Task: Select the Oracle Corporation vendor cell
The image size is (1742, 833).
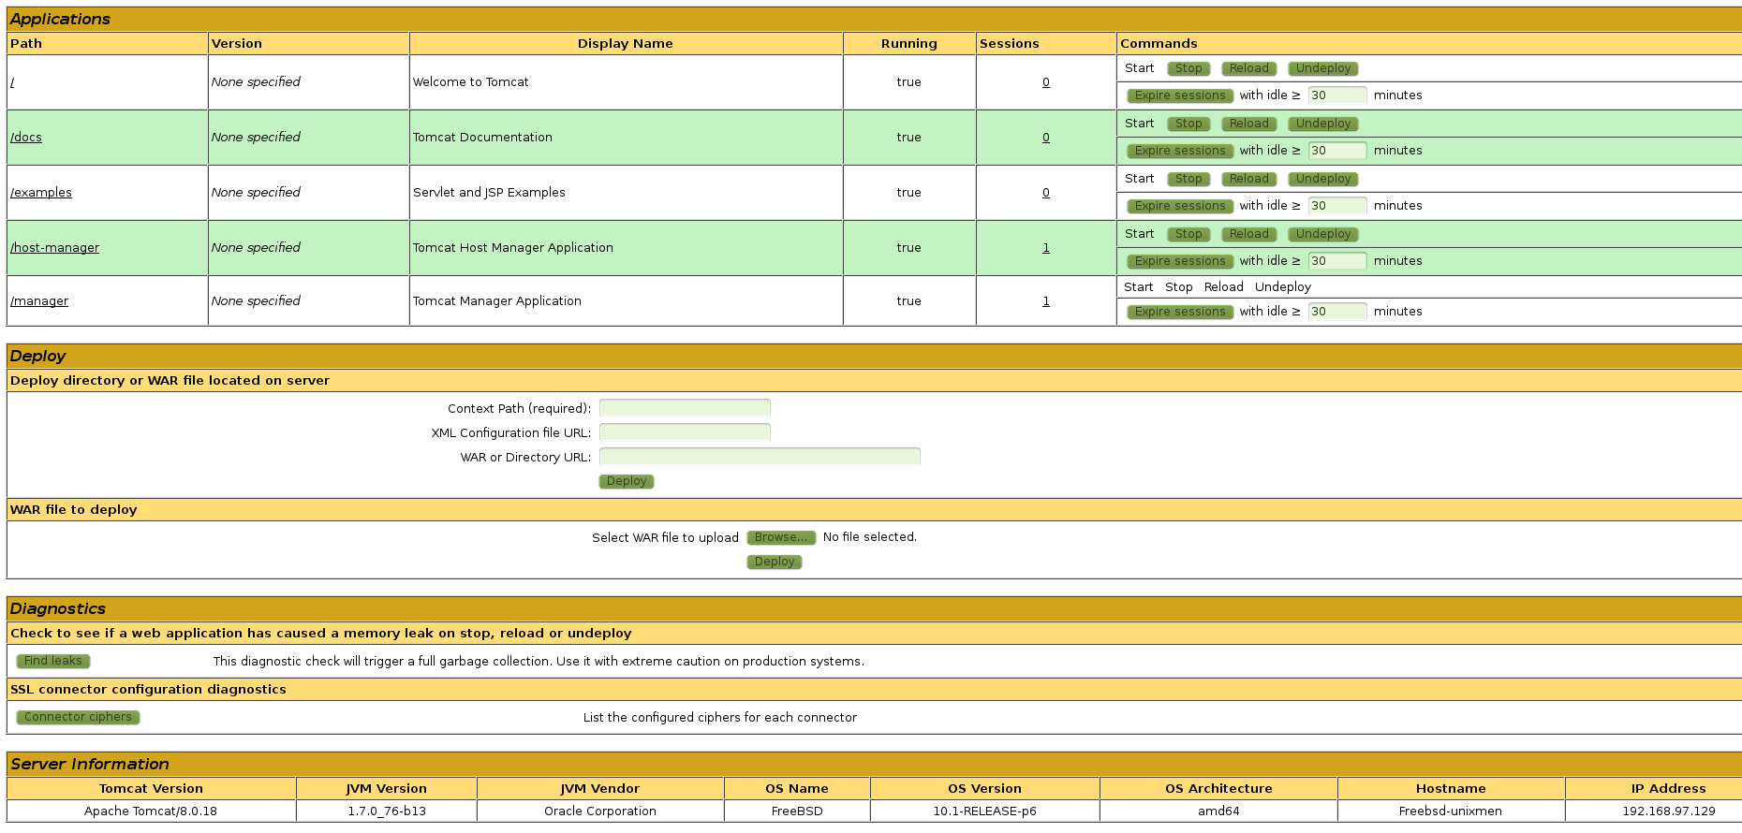Action: [x=600, y=811]
